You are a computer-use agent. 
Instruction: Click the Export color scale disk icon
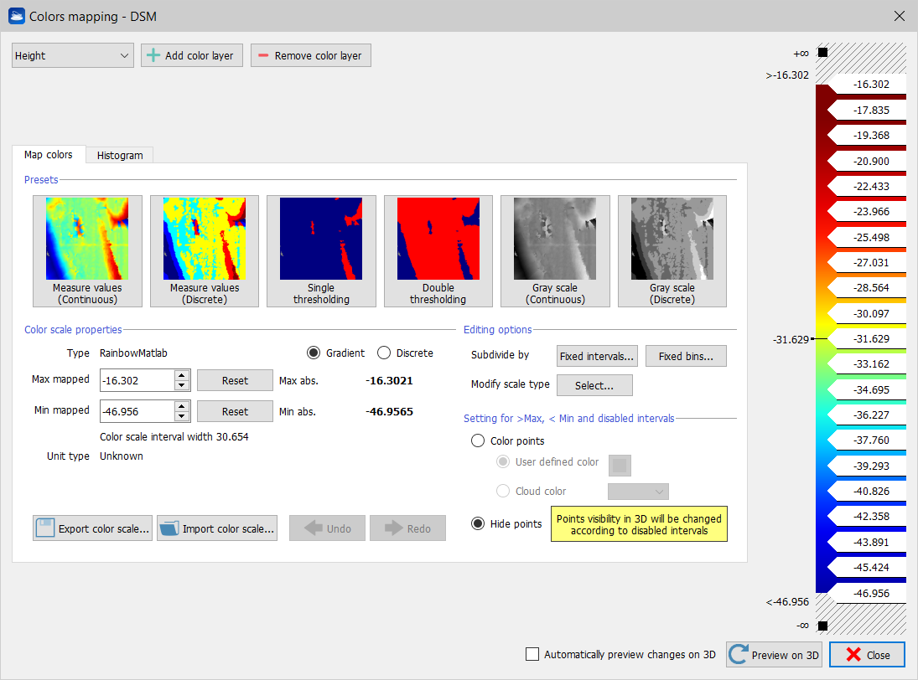pos(45,528)
